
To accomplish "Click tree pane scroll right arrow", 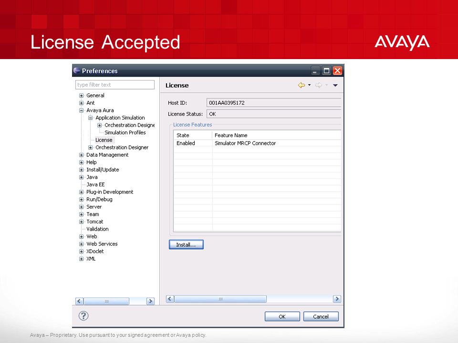I will click(150, 301).
